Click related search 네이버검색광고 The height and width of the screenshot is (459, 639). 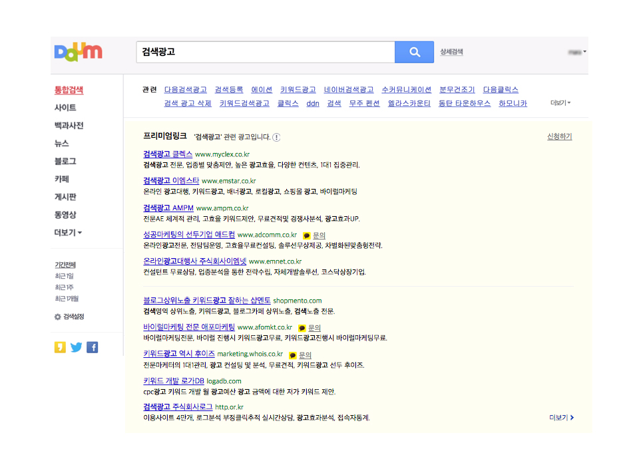(x=349, y=90)
